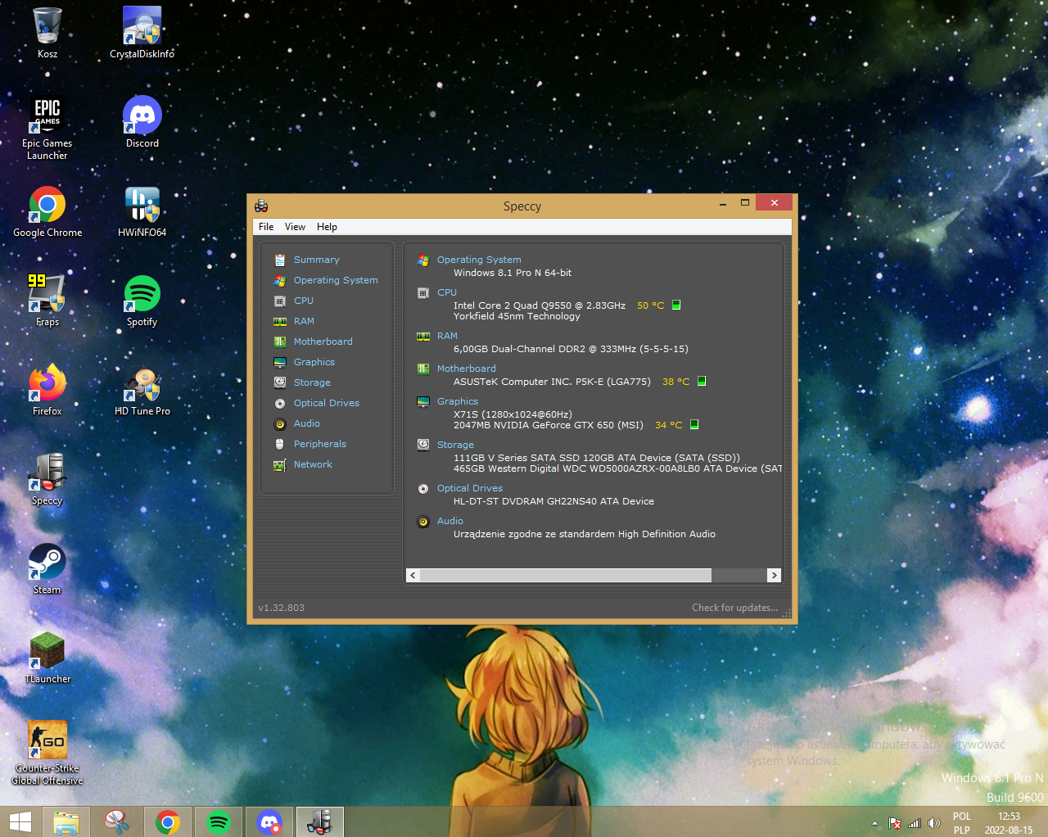Click the Windows 8.1 Pro N 64-bit text
Viewport: 1048px width, 837px height.
513,273
